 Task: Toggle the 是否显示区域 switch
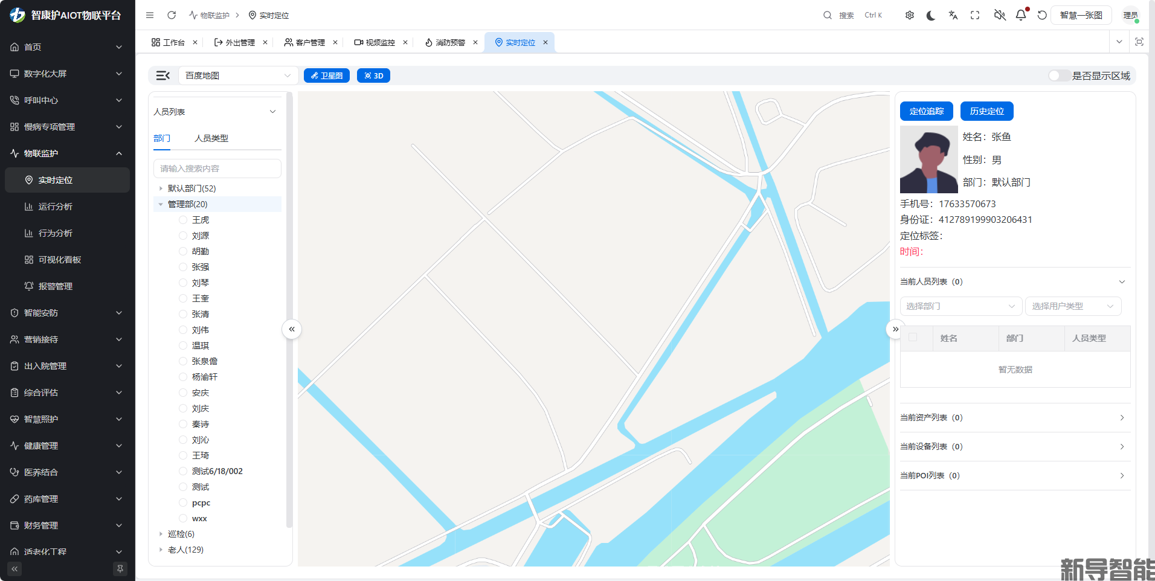pyautogui.click(x=1058, y=75)
